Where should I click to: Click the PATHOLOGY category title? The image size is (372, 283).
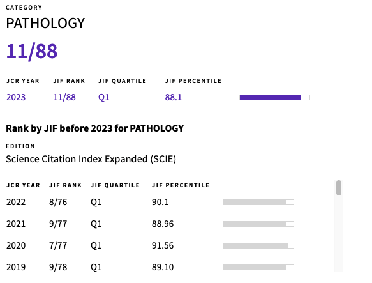coord(45,23)
